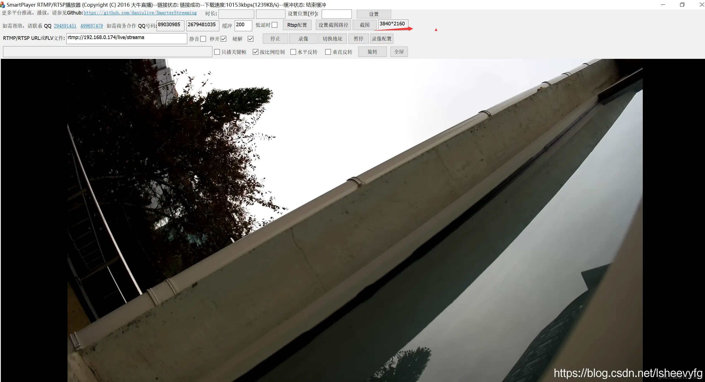Enter fullscreen with the 全屏 button
Image resolution: width=705 pixels, height=382 pixels.
(x=399, y=52)
